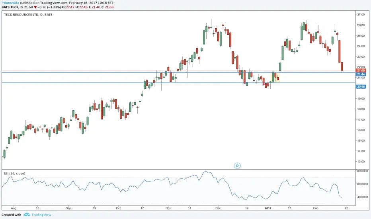Click the 17.00 price axis value
The image size is (371, 219).
click(x=361, y=119)
